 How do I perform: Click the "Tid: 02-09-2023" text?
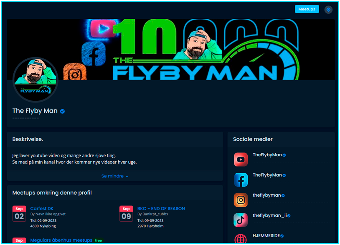point(43,220)
